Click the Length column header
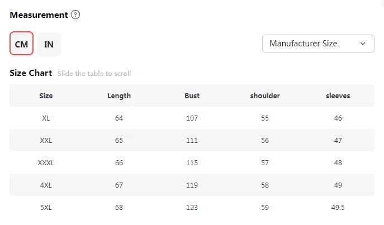This screenshot has height=225, width=384. 119,95
